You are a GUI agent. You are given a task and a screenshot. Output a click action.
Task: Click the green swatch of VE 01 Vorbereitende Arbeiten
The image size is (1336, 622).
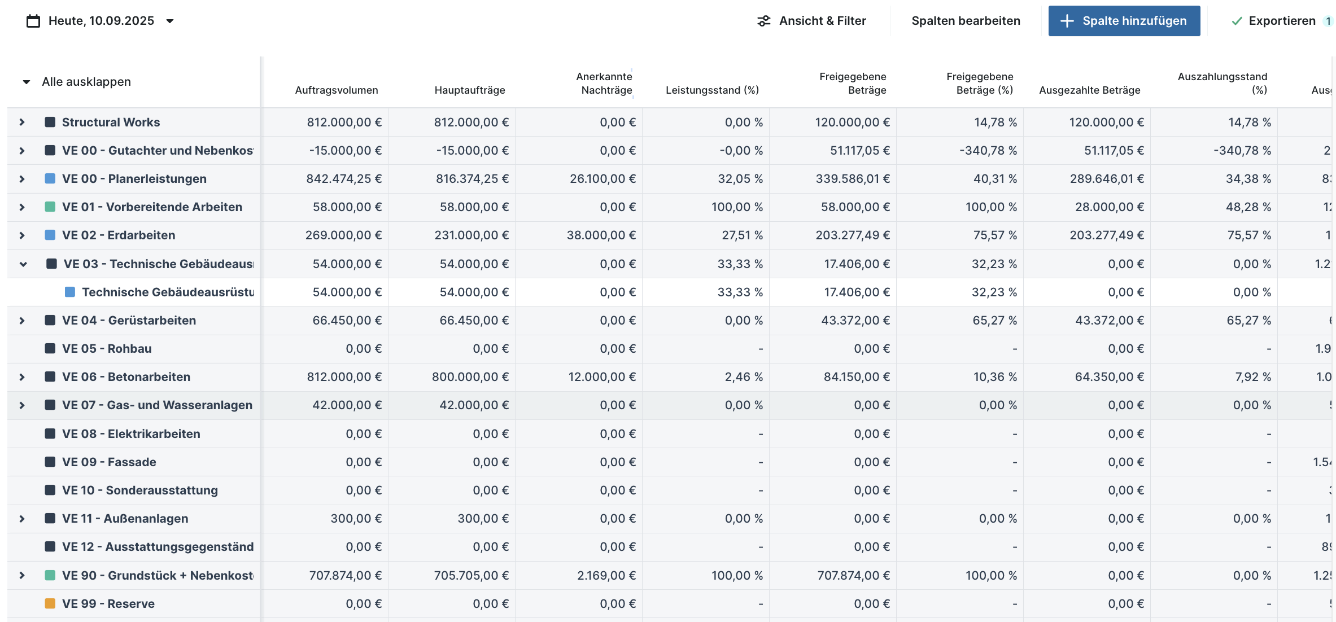50,207
